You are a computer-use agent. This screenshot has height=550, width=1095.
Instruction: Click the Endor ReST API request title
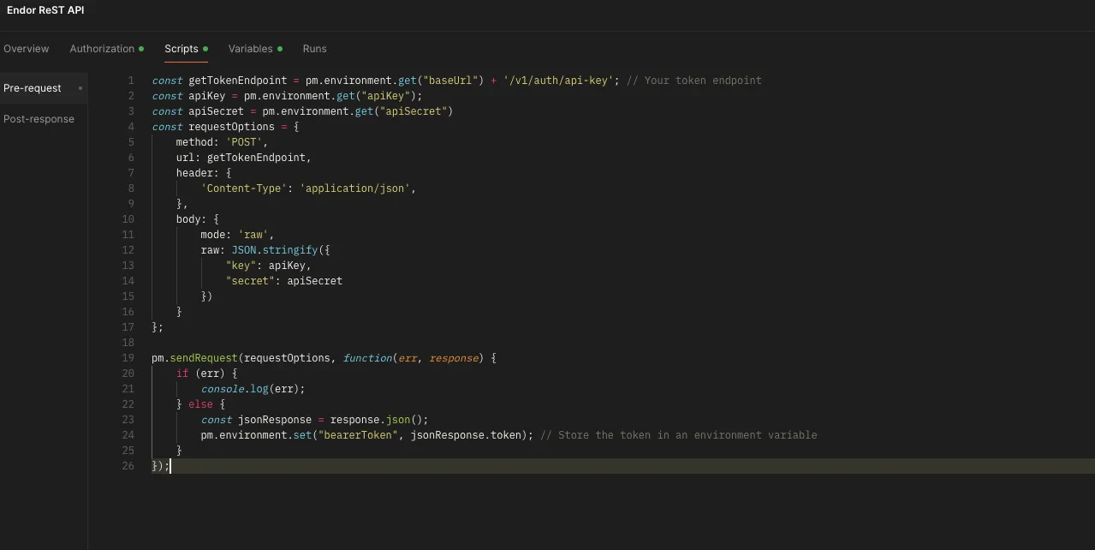(45, 10)
